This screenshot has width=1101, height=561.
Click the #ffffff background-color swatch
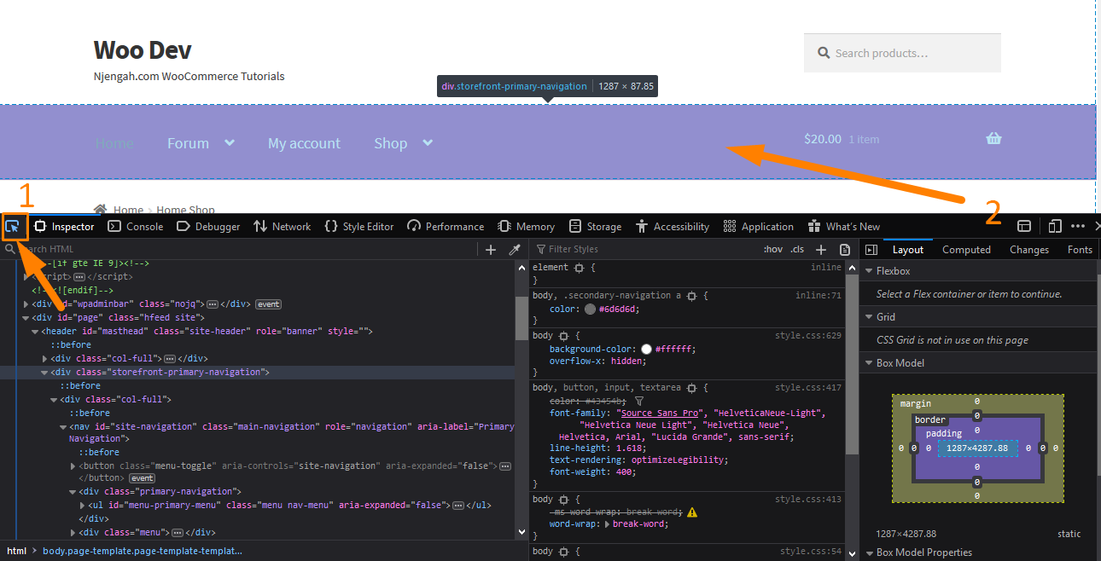coord(646,350)
